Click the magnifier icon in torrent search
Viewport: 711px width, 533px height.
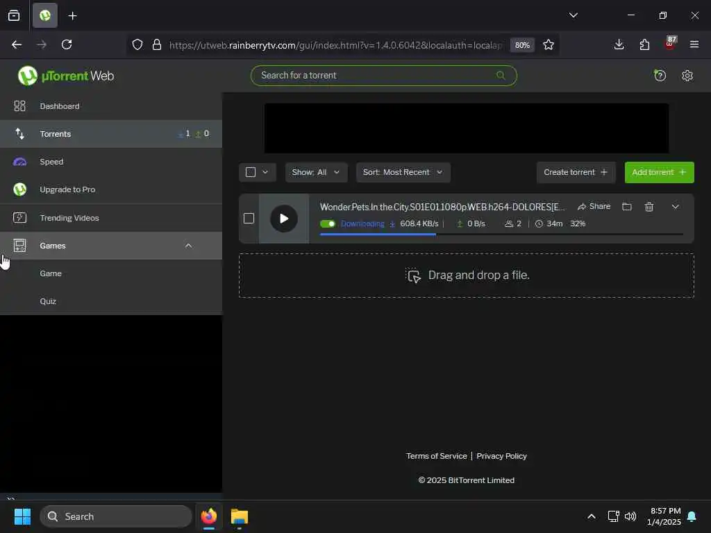501,75
